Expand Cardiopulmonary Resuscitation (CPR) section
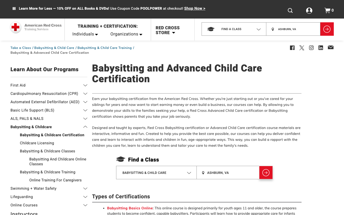Image resolution: width=344 pixels, height=215 pixels. [85, 94]
